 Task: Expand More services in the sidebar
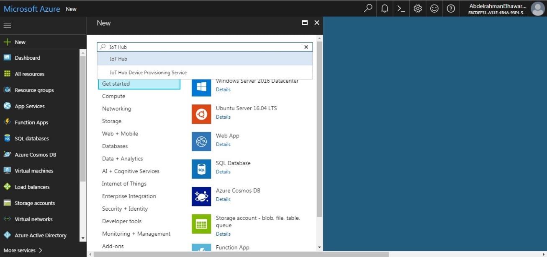click(23, 250)
